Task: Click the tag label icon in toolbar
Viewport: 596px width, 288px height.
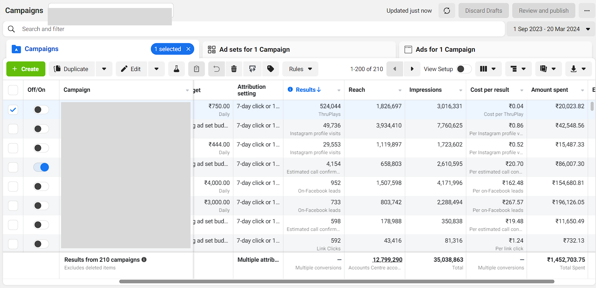Action: coord(271,69)
